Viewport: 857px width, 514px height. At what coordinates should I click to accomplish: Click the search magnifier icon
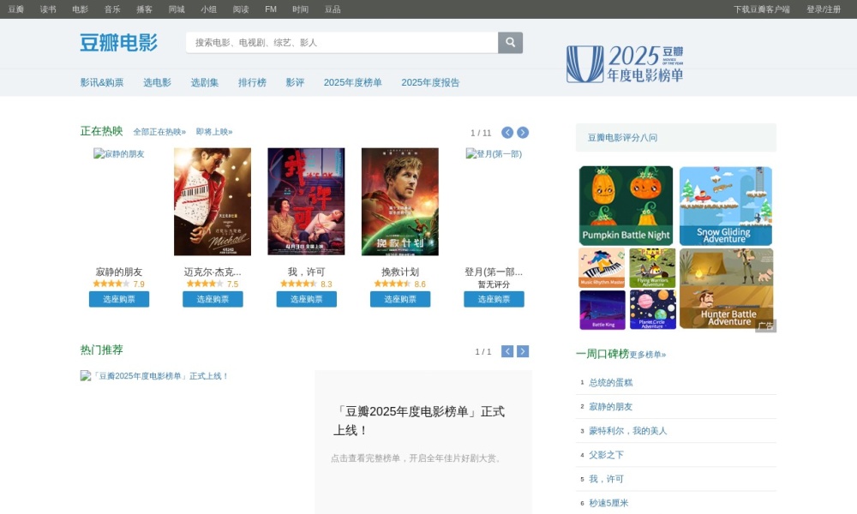[510, 42]
